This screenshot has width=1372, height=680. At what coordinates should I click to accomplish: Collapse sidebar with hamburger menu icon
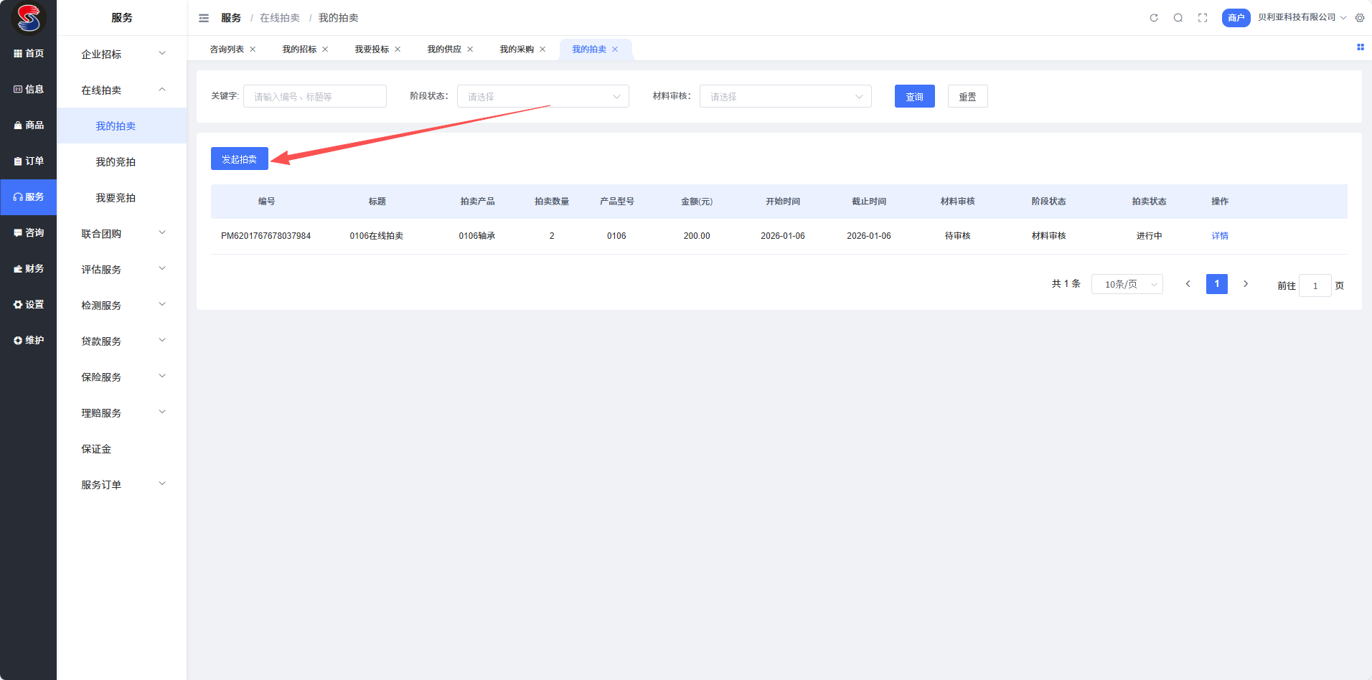204,18
